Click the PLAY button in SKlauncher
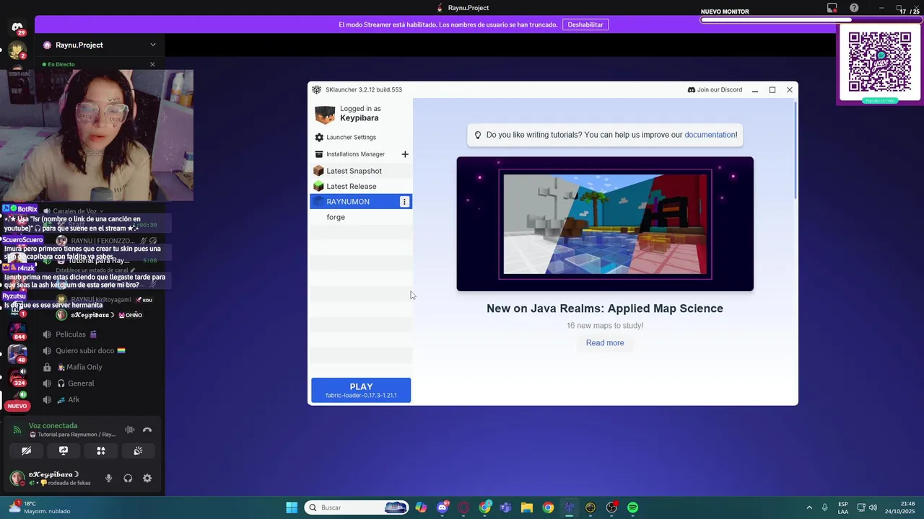This screenshot has height=519, width=924. tap(361, 390)
